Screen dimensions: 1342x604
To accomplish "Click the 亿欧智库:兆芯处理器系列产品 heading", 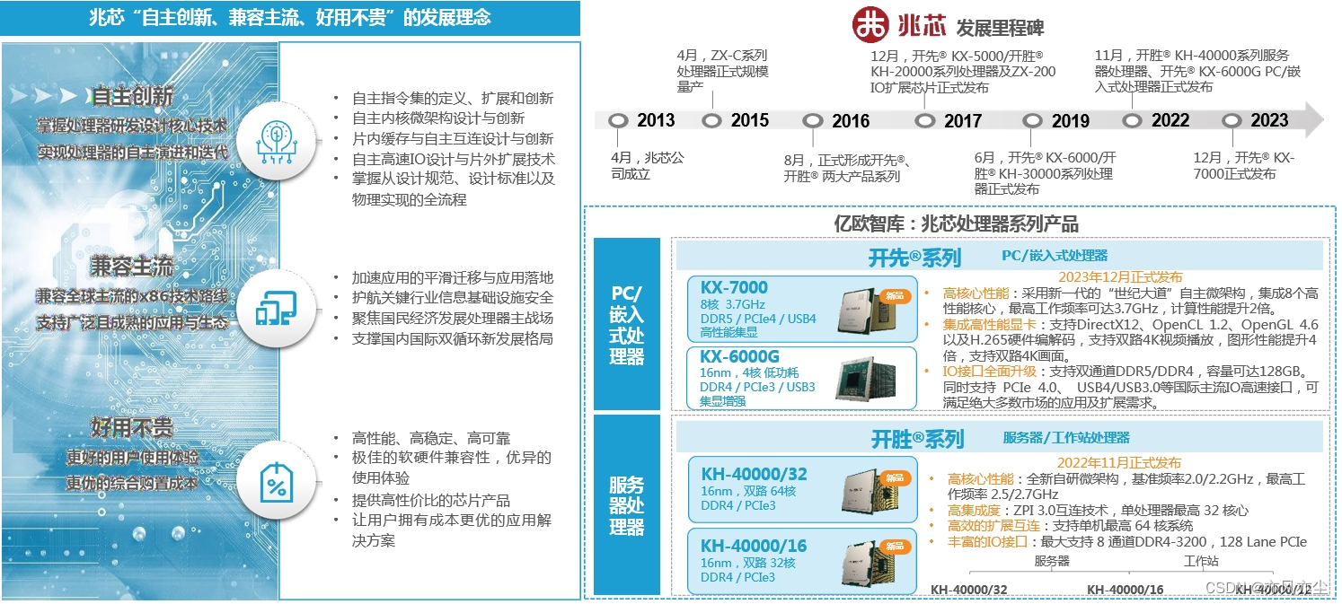I will [956, 223].
